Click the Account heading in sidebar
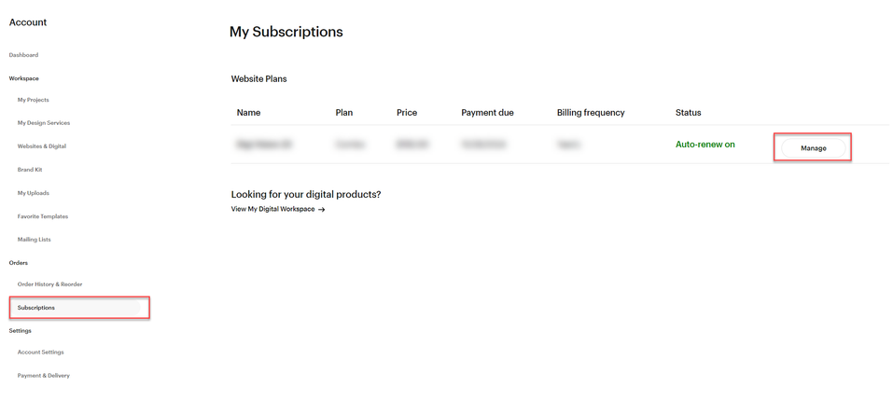893x401 pixels. point(28,22)
